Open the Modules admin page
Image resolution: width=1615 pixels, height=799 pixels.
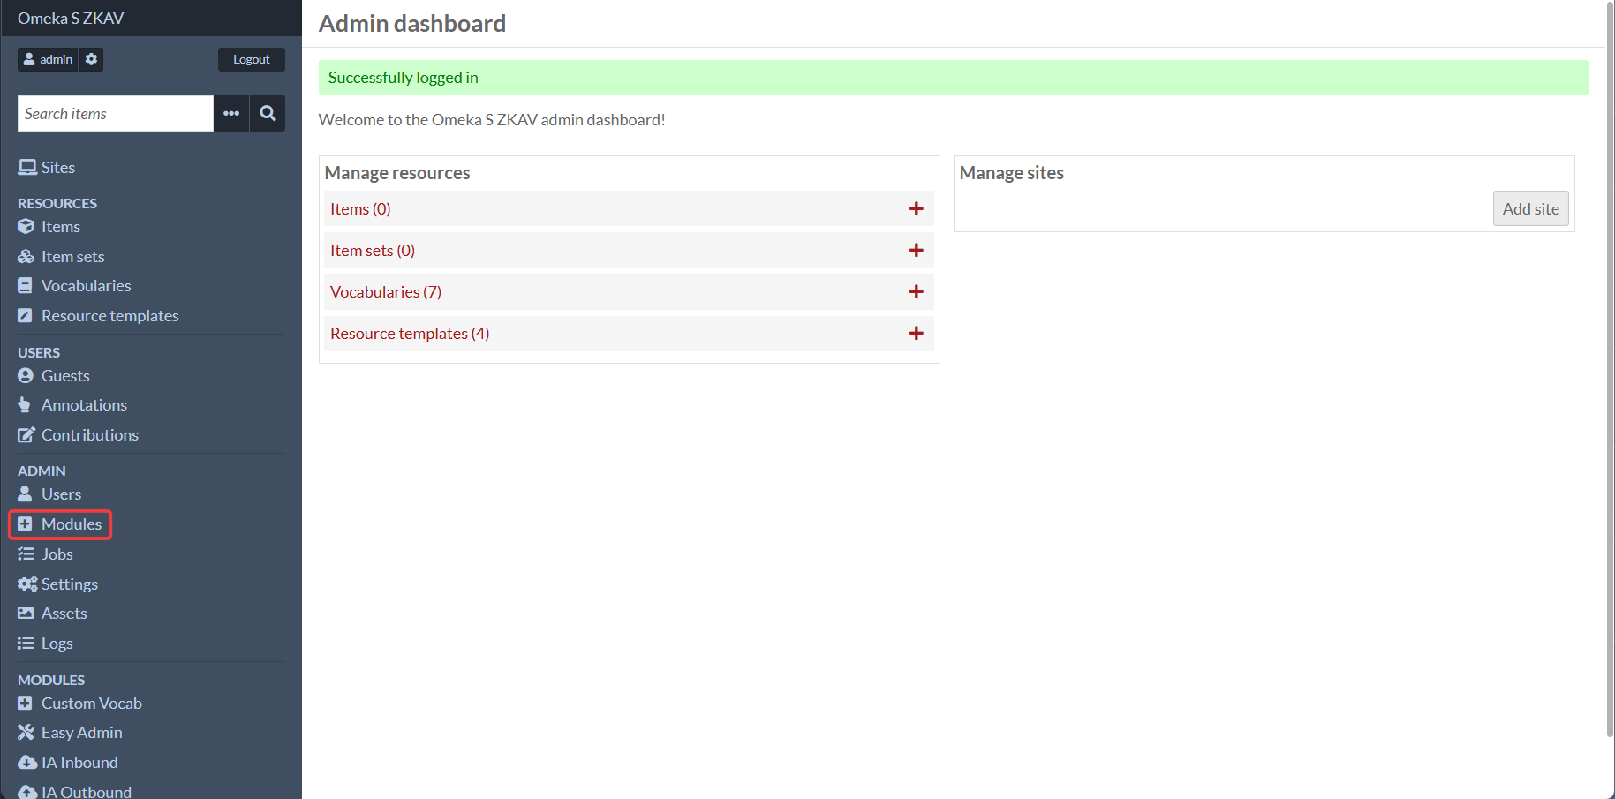point(72,524)
